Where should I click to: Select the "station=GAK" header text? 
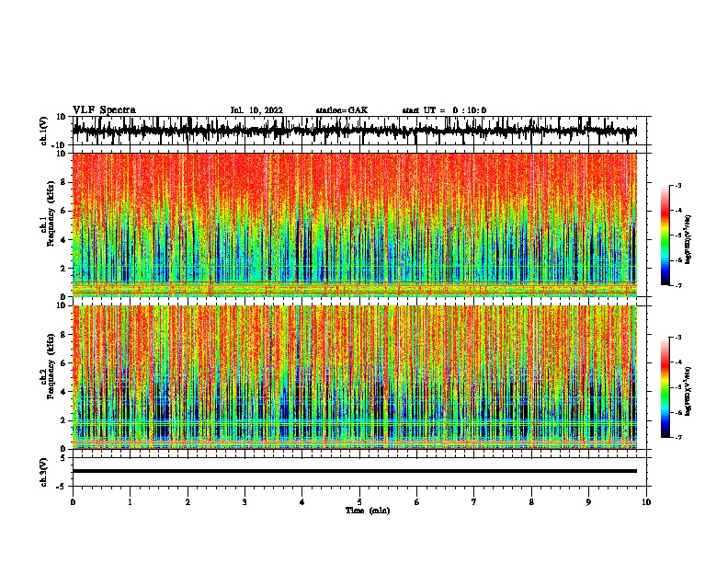click(x=342, y=110)
